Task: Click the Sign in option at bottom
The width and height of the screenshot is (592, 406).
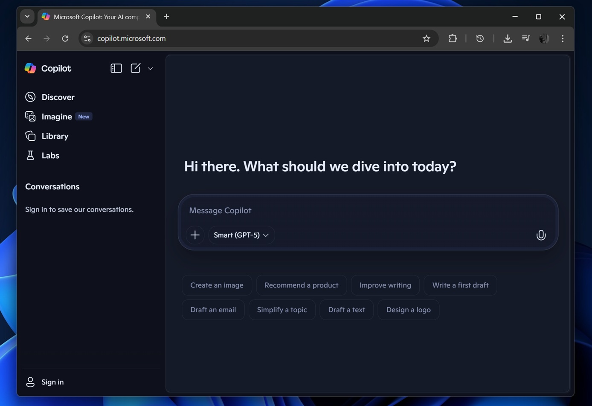Action: pos(44,382)
